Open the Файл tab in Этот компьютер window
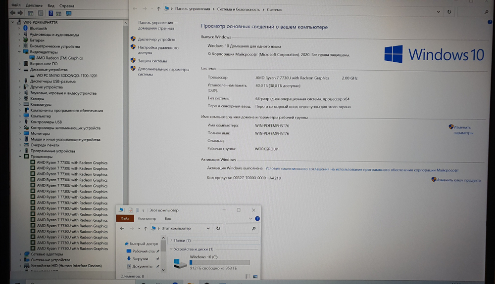Viewport: 495px width, 284px height. [125, 218]
